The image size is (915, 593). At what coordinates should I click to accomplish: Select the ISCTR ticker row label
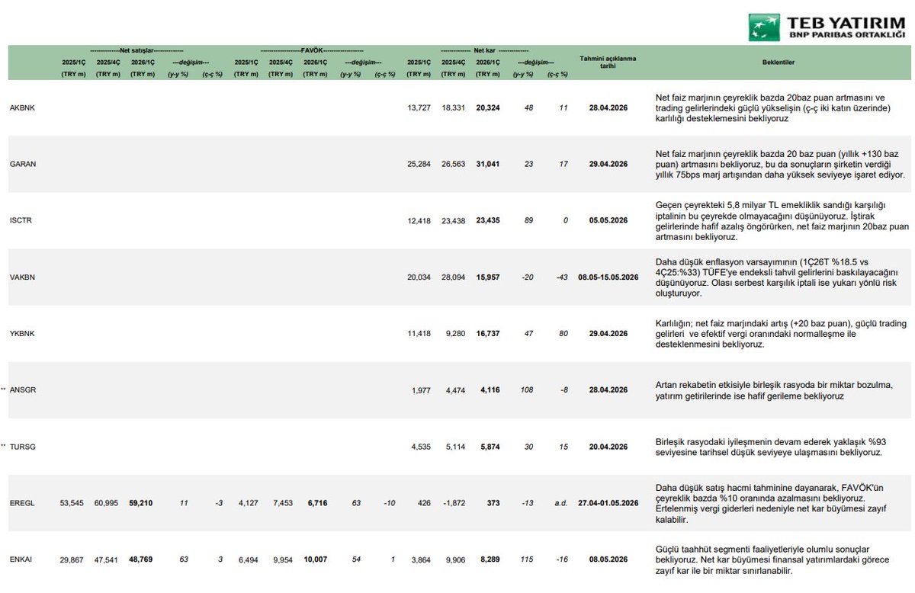(x=21, y=220)
